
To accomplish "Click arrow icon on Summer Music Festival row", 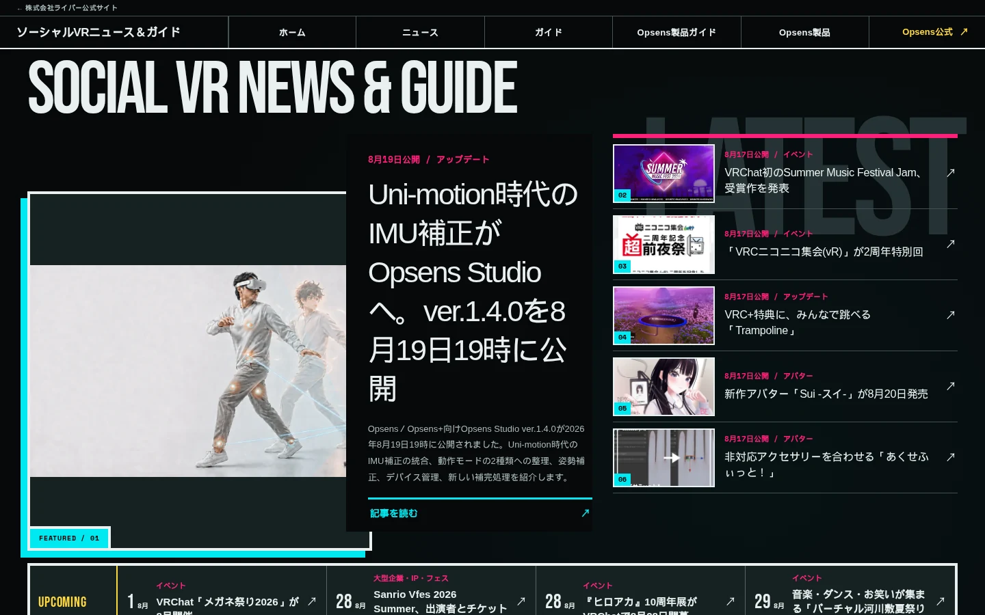I will [x=950, y=173].
